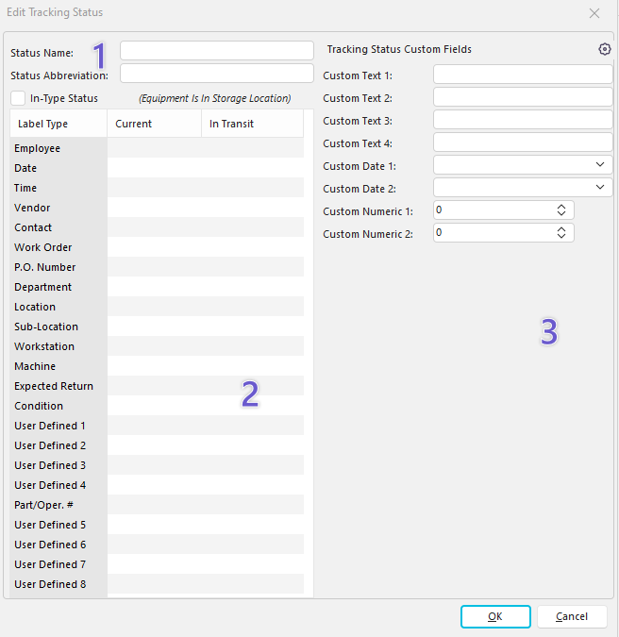The image size is (619, 637).
Task: Click the Status Abbreviation input box
Action: [x=216, y=74]
